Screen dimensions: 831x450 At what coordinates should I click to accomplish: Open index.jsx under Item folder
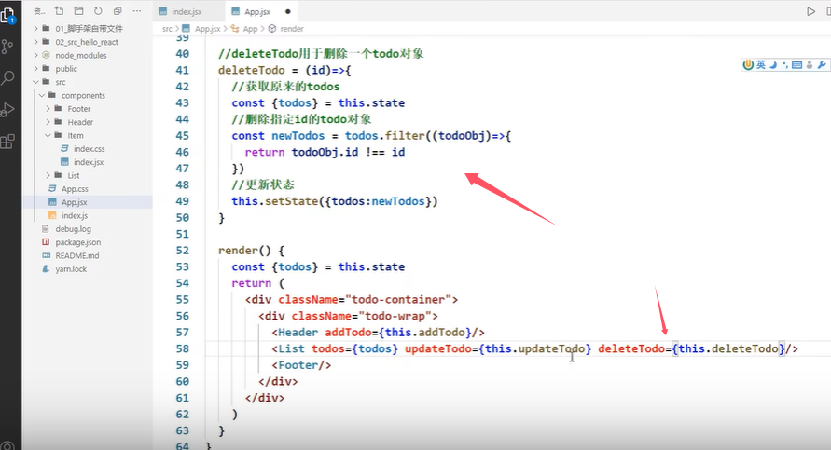tap(89, 162)
